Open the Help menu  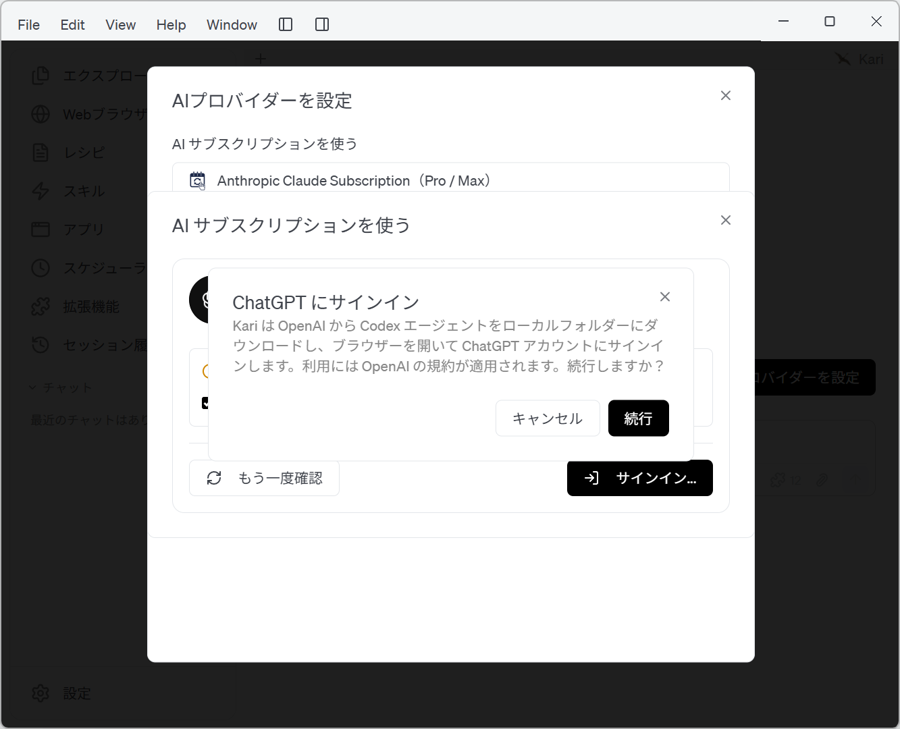pos(171,25)
